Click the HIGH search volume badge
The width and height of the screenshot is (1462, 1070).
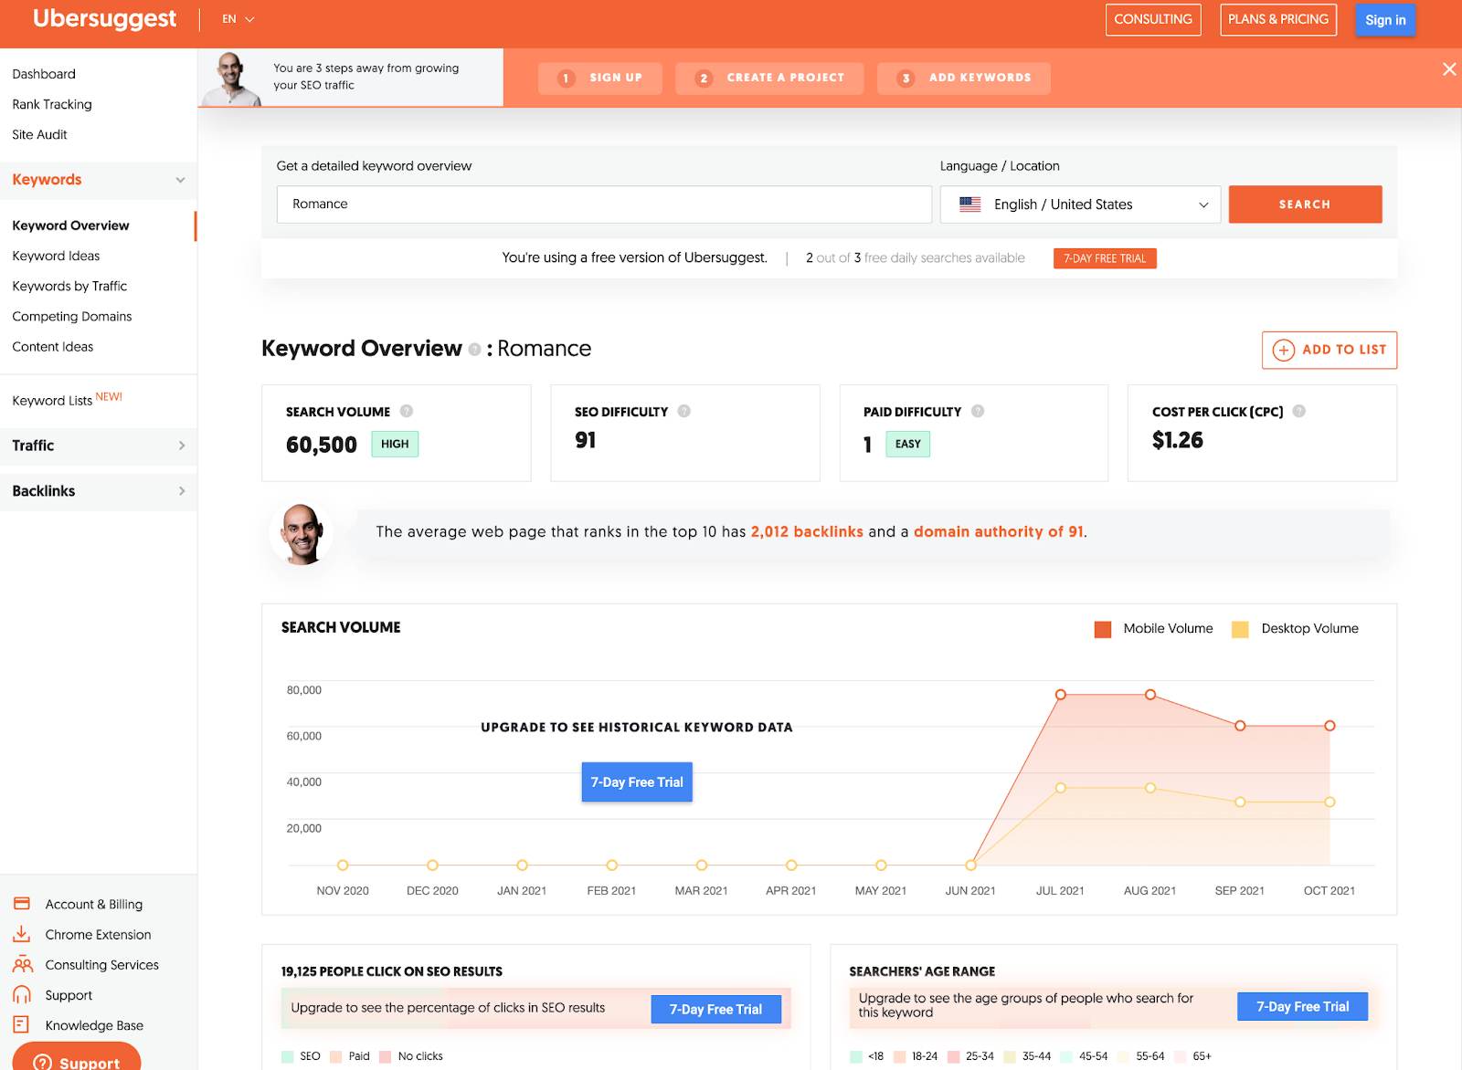pos(395,444)
